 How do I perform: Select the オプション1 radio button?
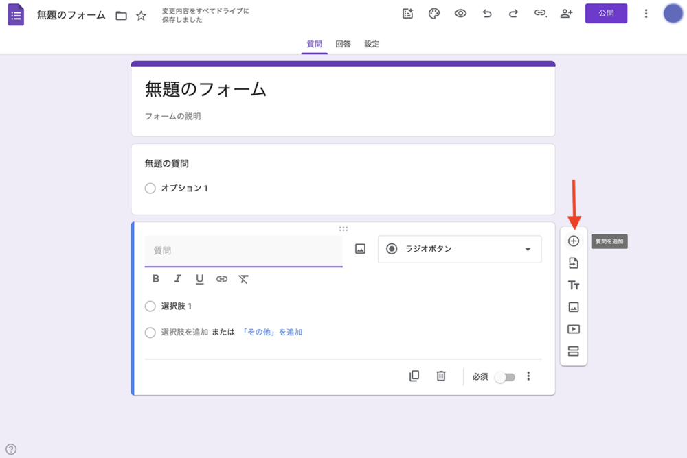[x=150, y=187]
